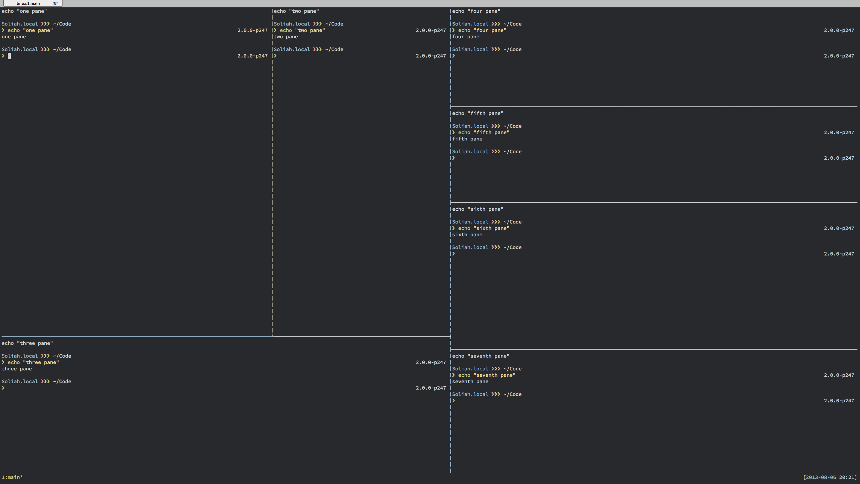Click horizontal border above the seventh pane
860x484 pixels.
pyautogui.click(x=653, y=349)
